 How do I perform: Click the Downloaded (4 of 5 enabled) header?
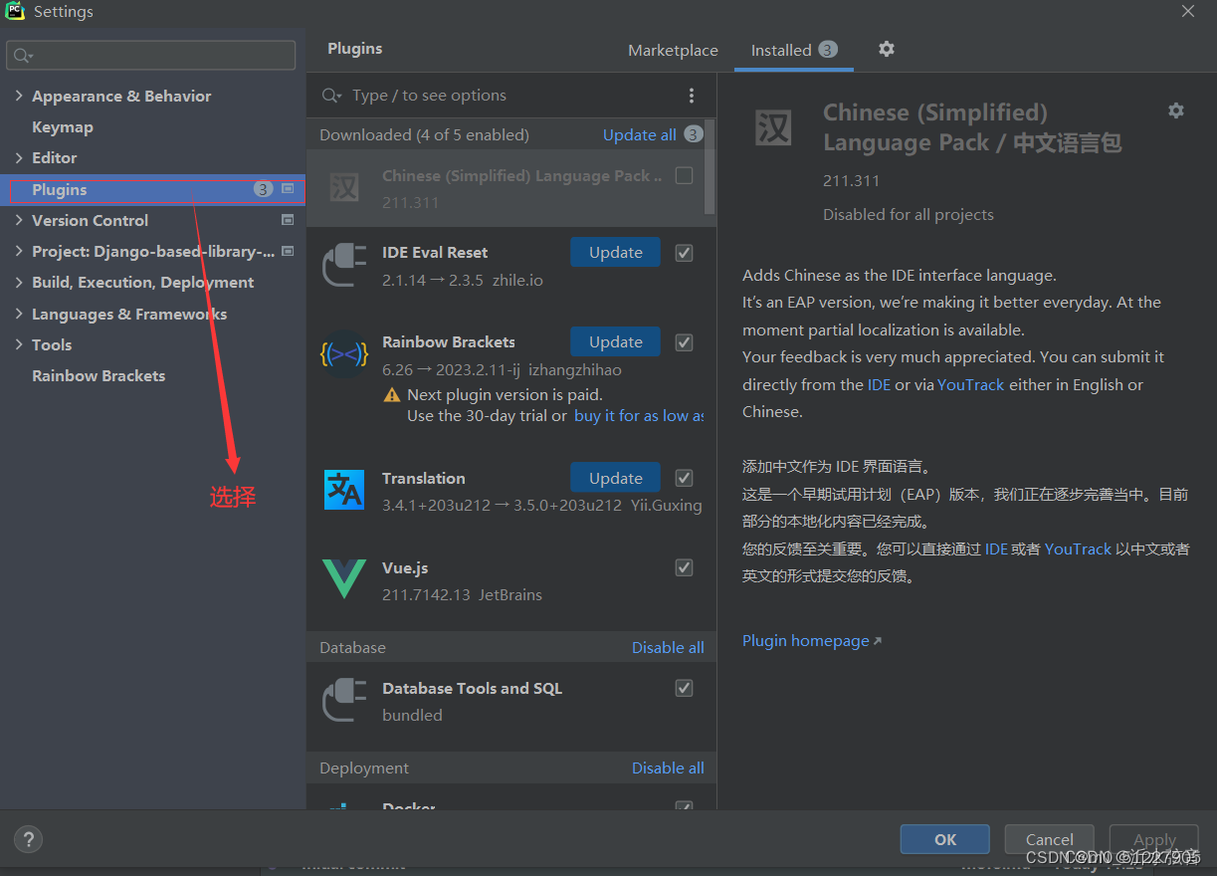[424, 134]
